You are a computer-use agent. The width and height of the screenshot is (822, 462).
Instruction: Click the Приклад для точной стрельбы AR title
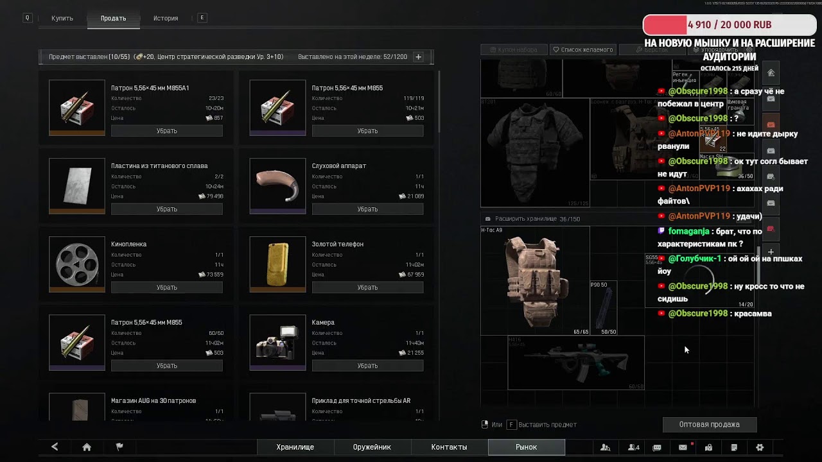coord(361,401)
